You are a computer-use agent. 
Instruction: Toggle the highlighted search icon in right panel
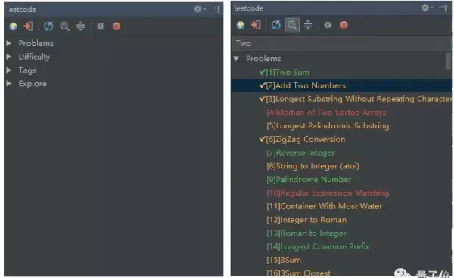292,26
